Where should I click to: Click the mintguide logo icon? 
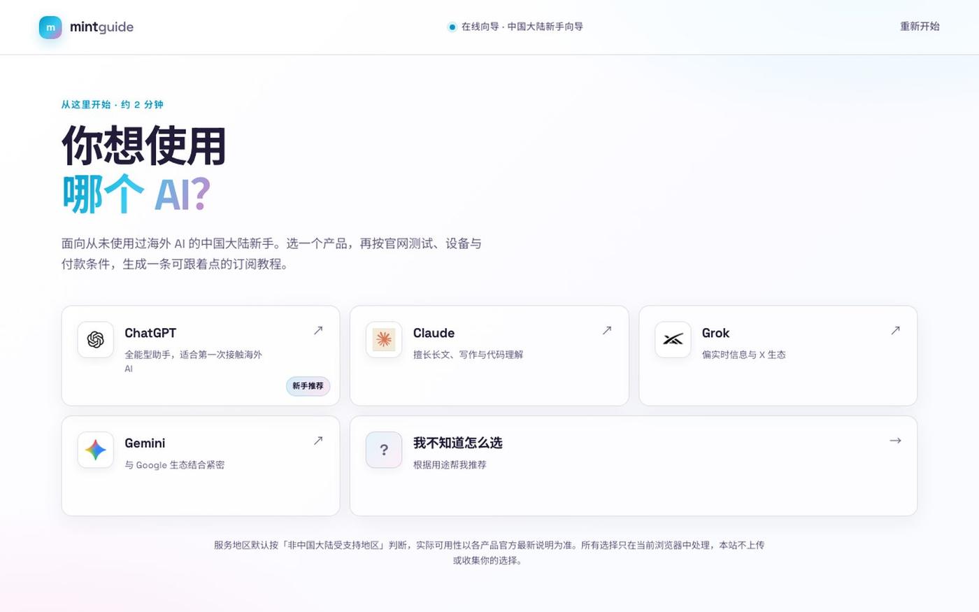[x=50, y=27]
